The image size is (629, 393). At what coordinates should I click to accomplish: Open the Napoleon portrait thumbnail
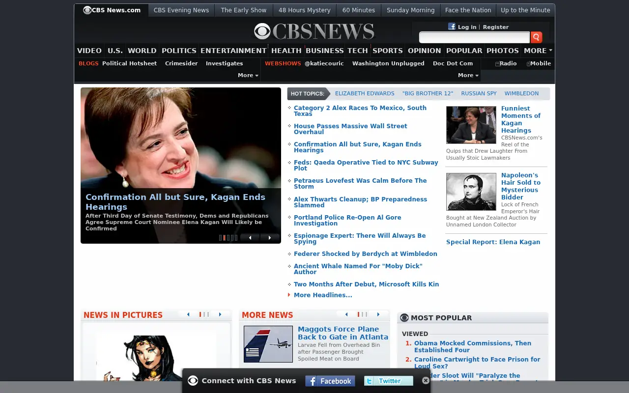(471, 192)
